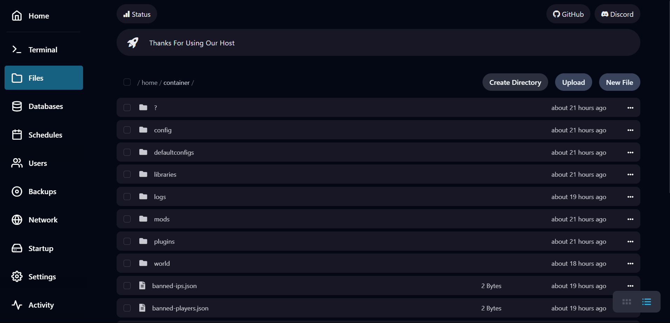Open the libraries folder

coord(165,175)
